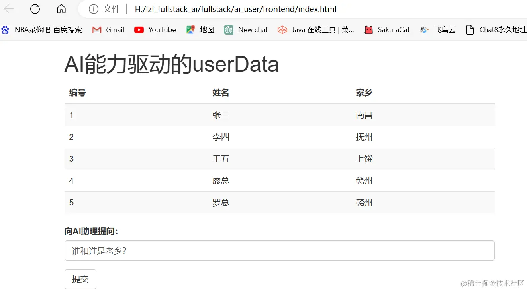Click the 家乡 column header
527x290 pixels.
[364, 93]
